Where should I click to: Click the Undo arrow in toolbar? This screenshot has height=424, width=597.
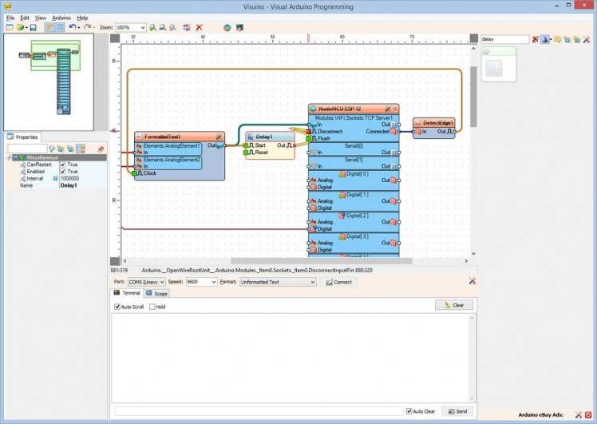tap(72, 27)
